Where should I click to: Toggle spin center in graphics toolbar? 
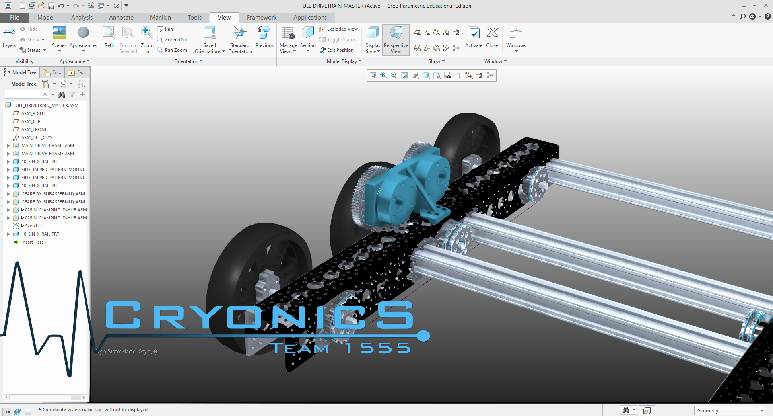tap(490, 76)
